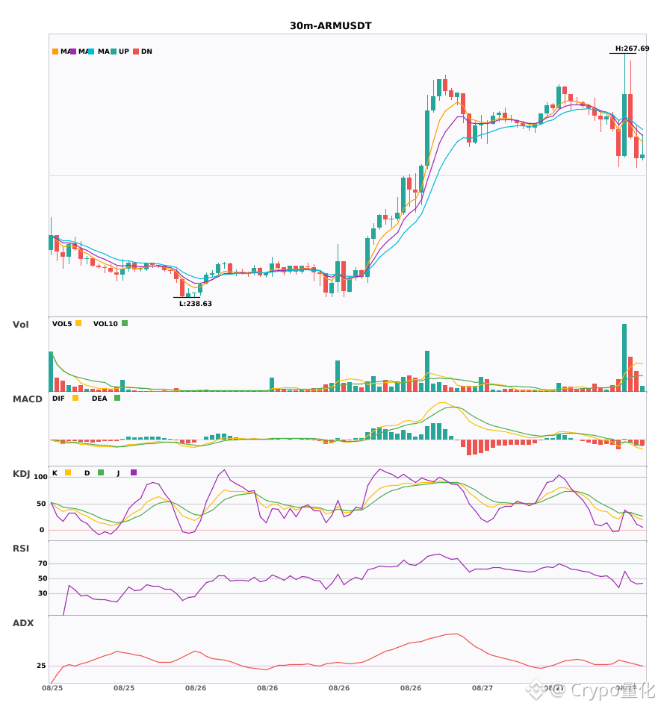Click the KDJ axis value 100
661x709 pixels.
pos(40,477)
